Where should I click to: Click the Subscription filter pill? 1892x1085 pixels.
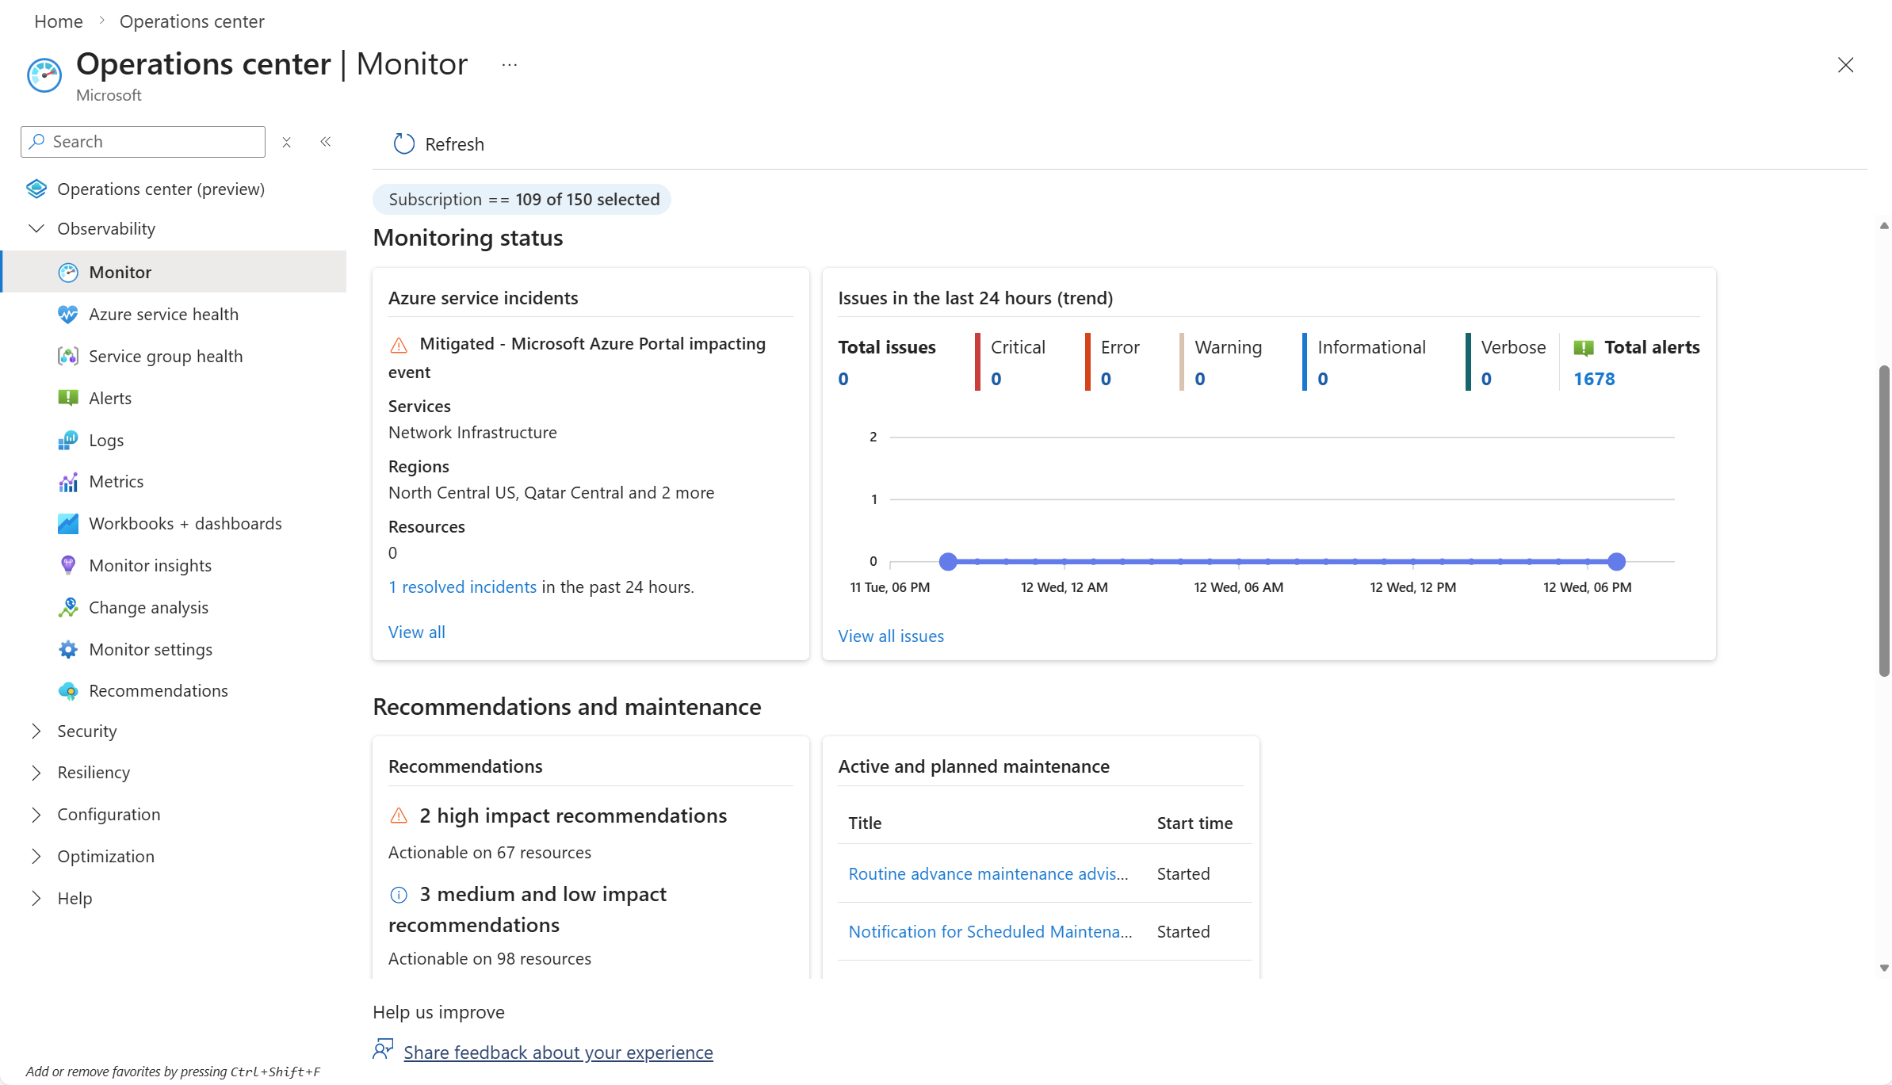(x=522, y=199)
